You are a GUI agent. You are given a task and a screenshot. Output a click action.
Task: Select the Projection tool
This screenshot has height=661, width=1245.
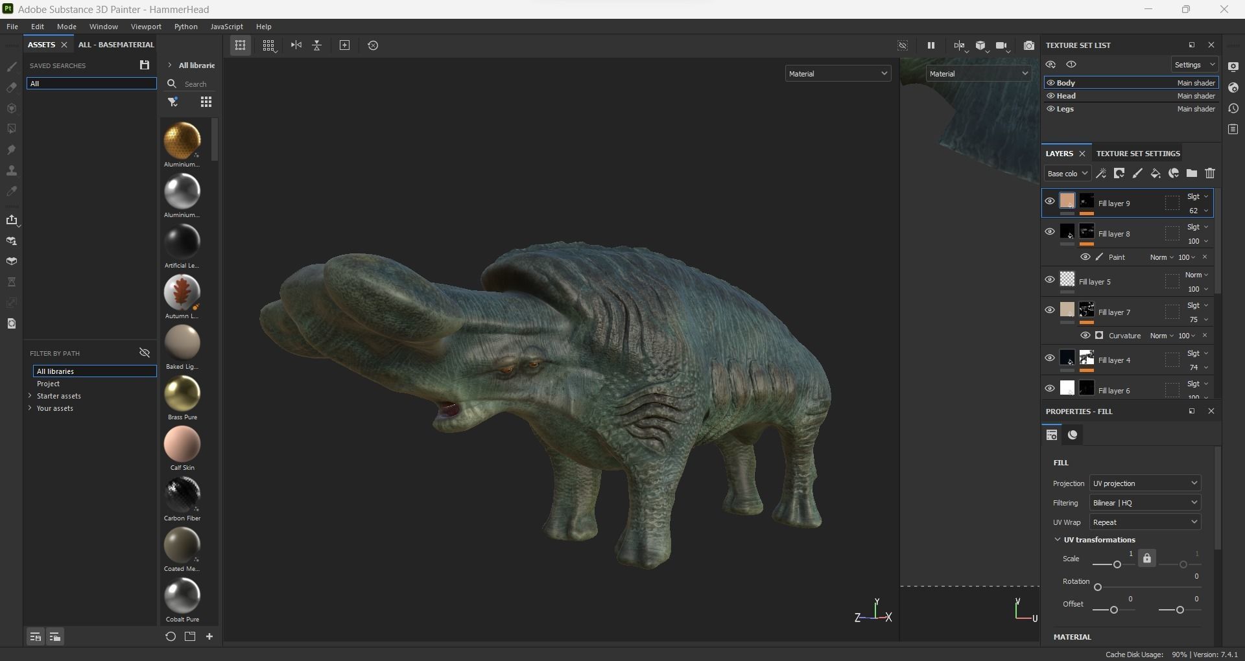tap(12, 108)
